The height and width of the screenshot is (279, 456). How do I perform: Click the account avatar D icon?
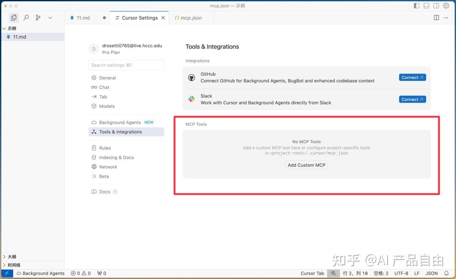pyautogui.click(x=94, y=49)
